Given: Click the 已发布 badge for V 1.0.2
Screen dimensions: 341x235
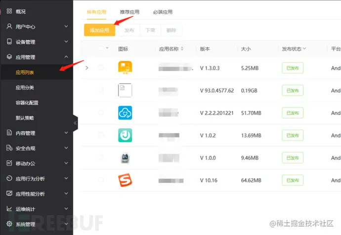Looking at the screenshot, I should coord(293,135).
